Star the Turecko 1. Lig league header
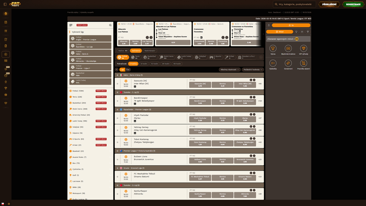The width and height of the screenshot is (366, 206). (117, 92)
